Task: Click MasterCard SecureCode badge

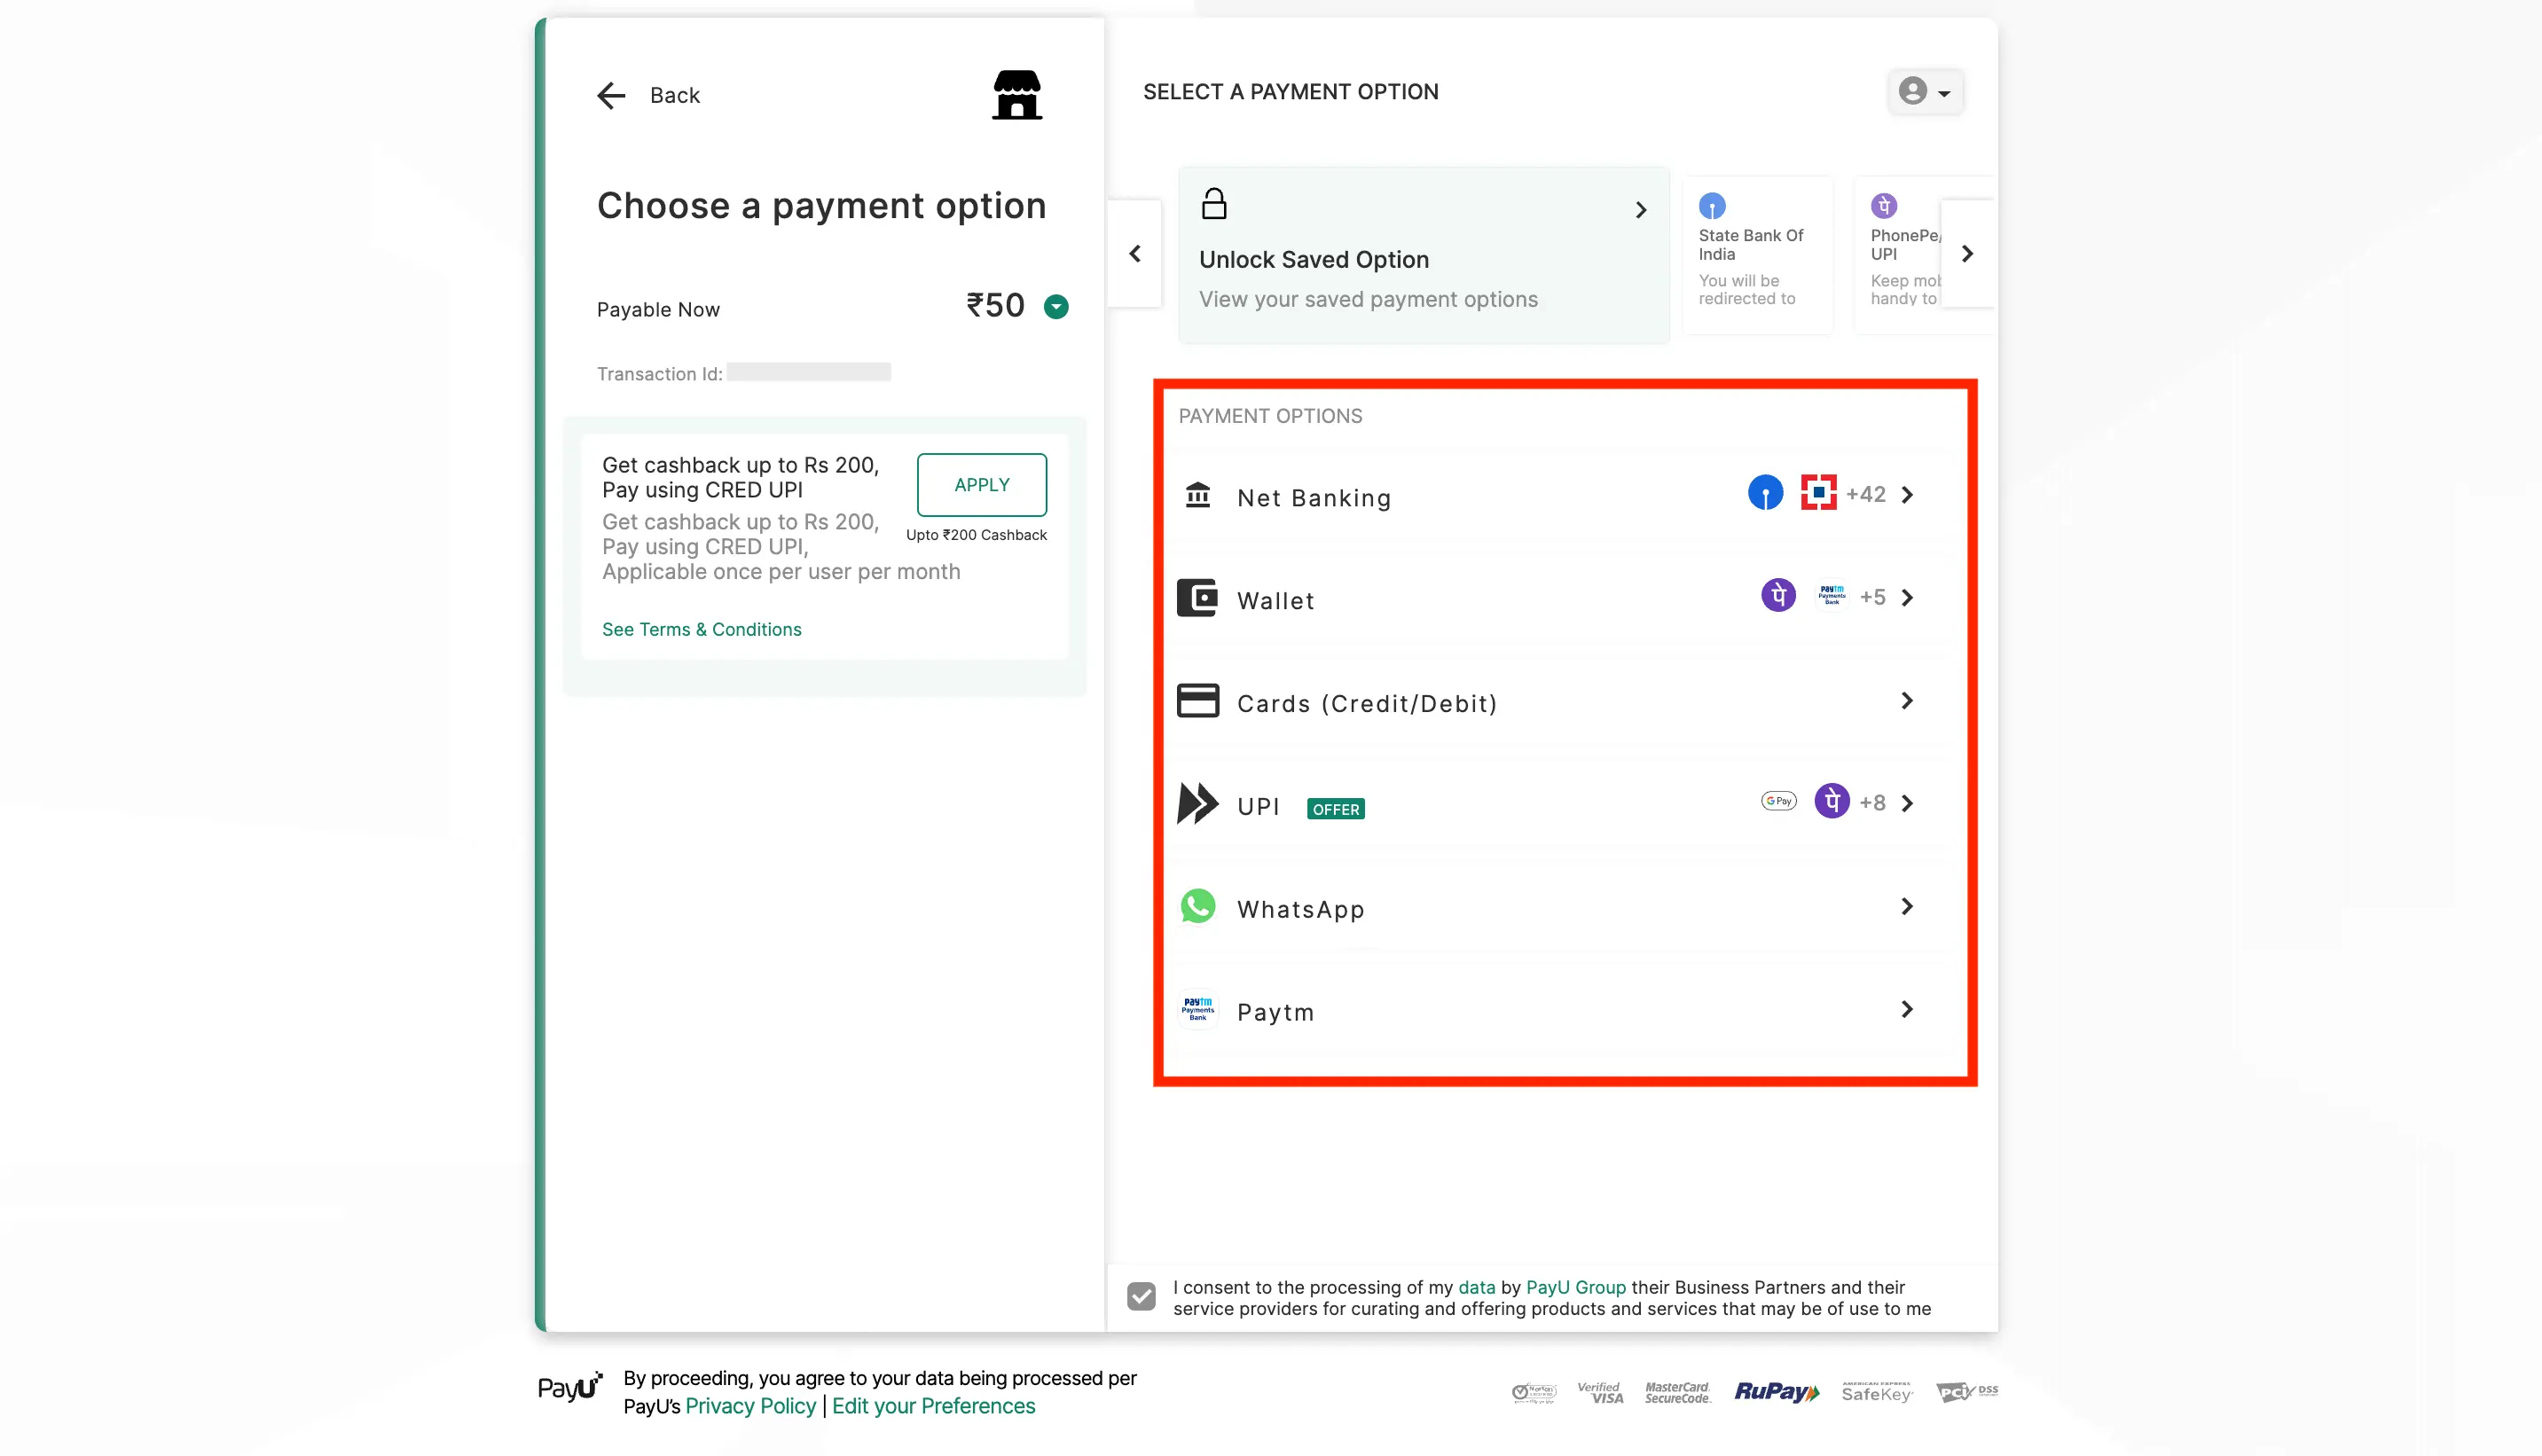Action: point(1678,1393)
